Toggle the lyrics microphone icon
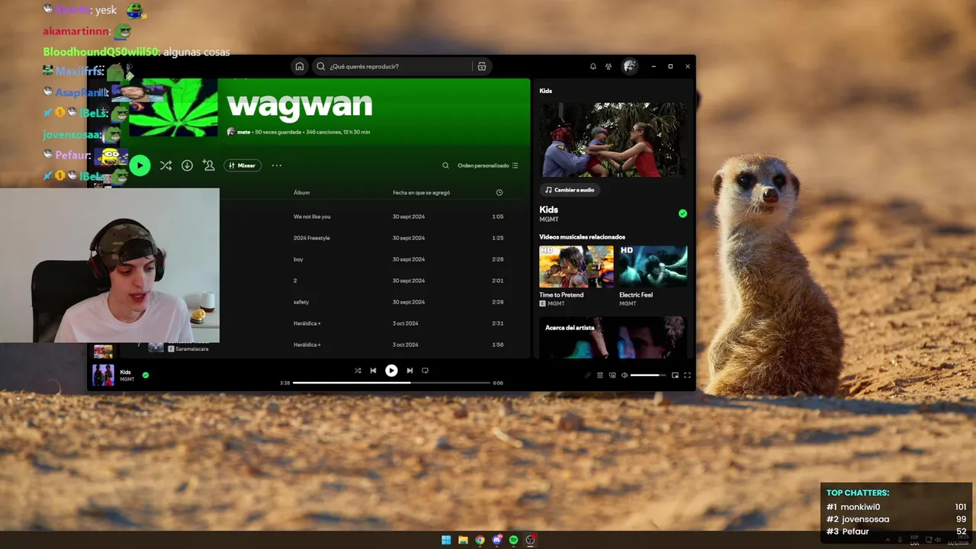This screenshot has height=549, width=976. click(x=588, y=375)
